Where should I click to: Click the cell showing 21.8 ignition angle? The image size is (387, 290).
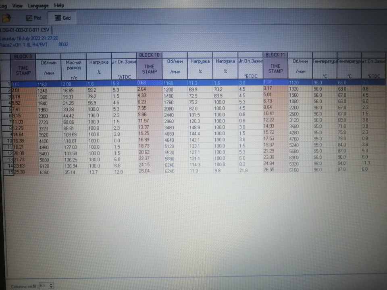pyautogui.click(x=250, y=170)
